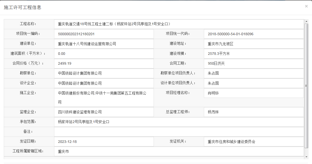Click the 承包范围 label
Image resolution: width=312 pixels, height=164 pixels.
(28, 121)
